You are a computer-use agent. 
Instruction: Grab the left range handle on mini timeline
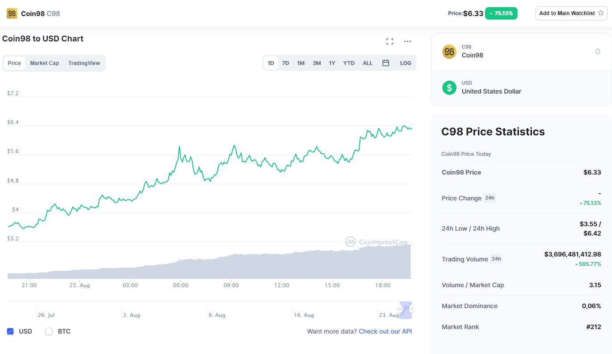[400, 309]
